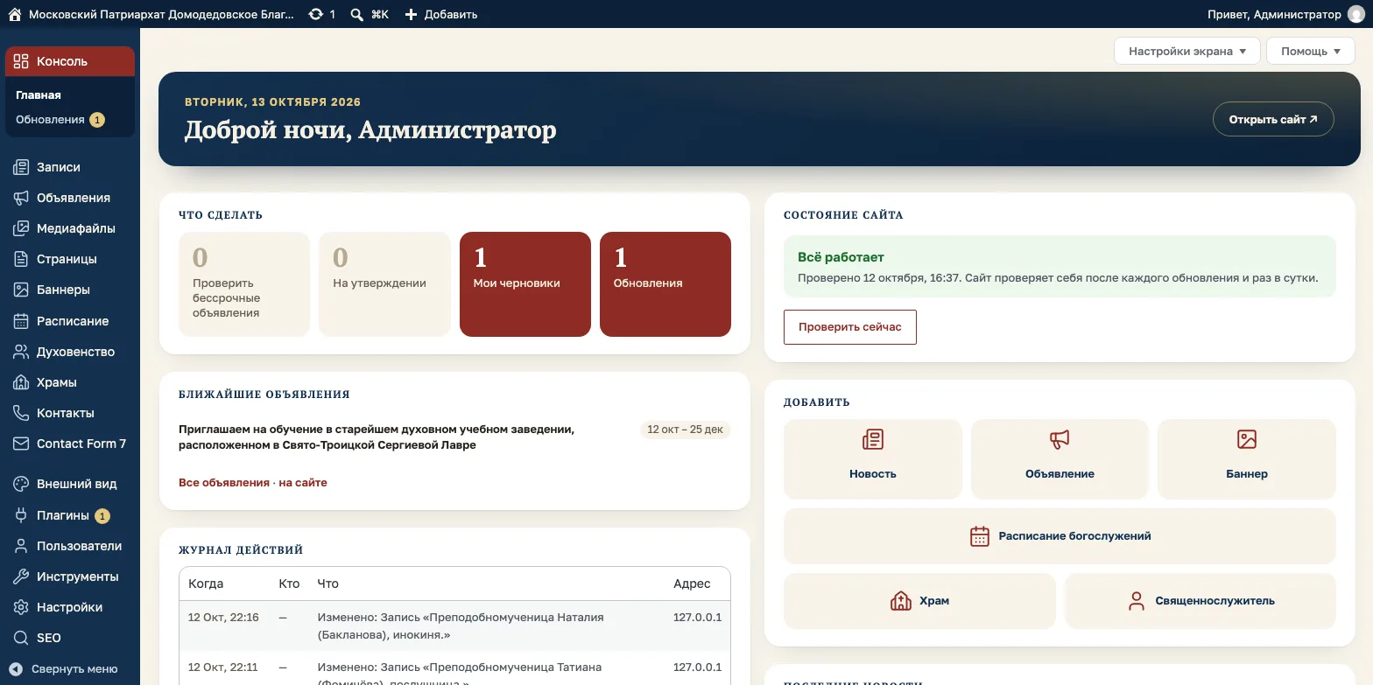
Task: Open Пользователи user icon in sidebar
Action: tap(21, 546)
